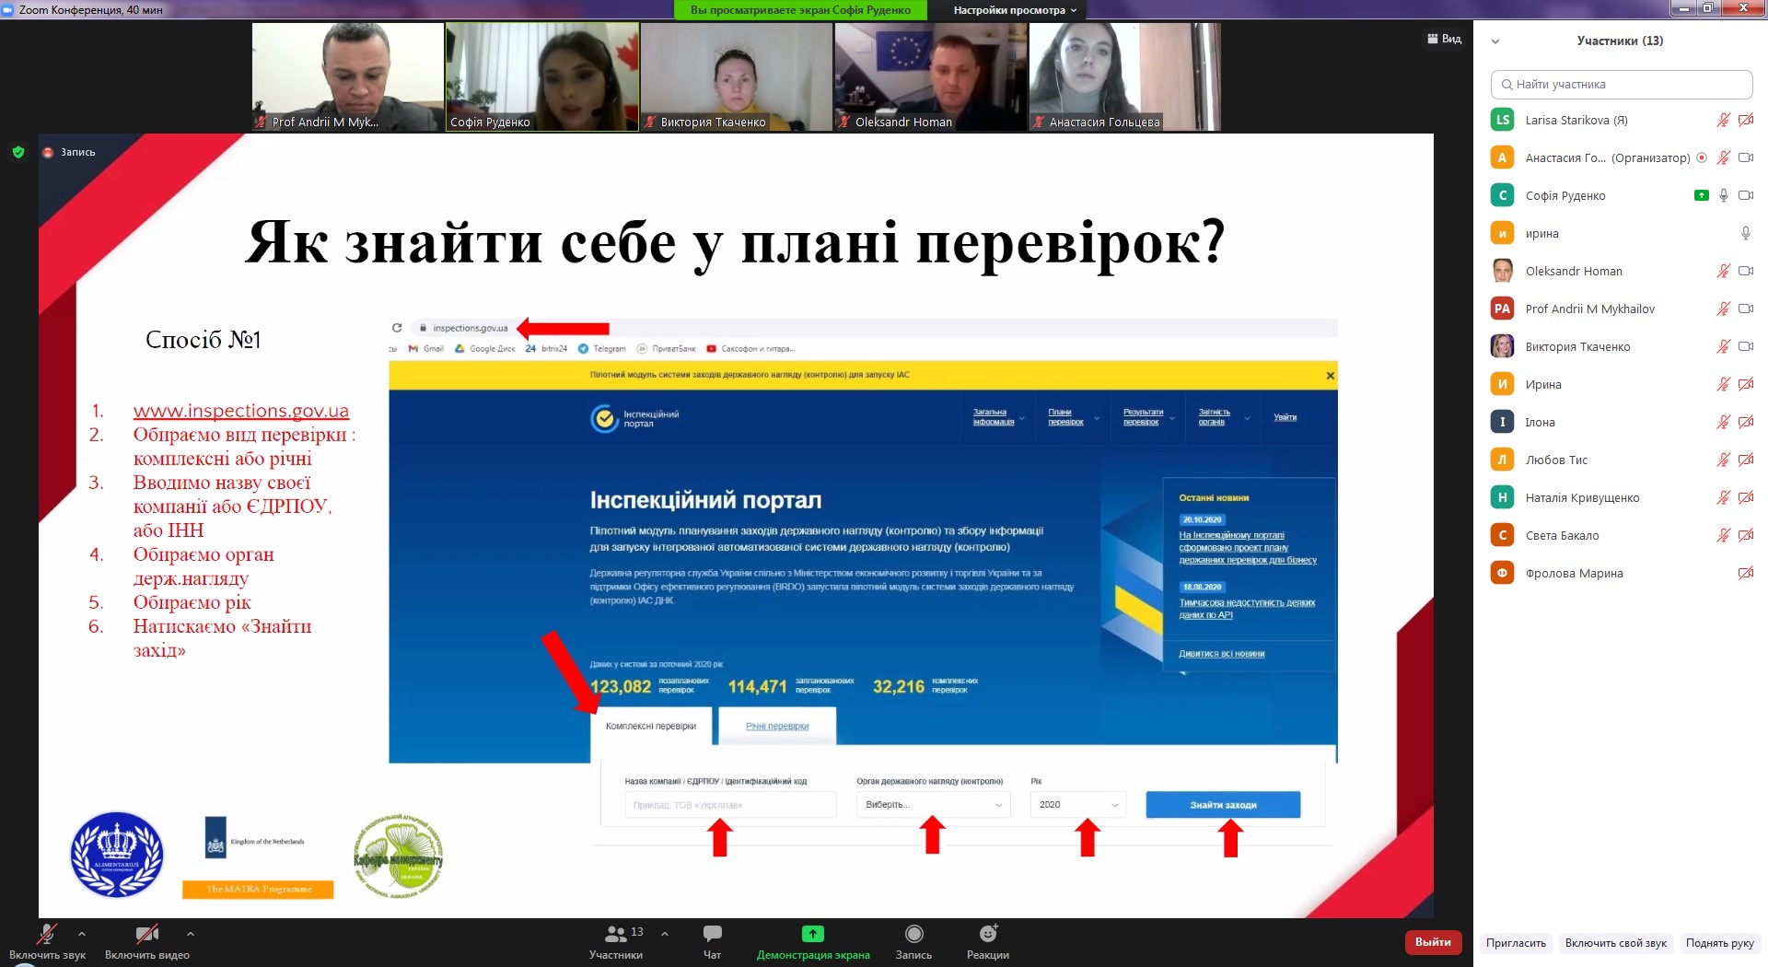The height and width of the screenshot is (967, 1768).
Task: Click Анастасия Го... camera icon in list
Action: 1745,157
